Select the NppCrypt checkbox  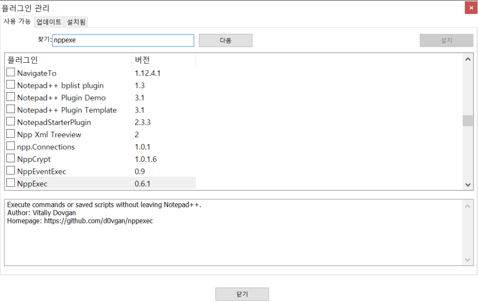click(x=11, y=158)
